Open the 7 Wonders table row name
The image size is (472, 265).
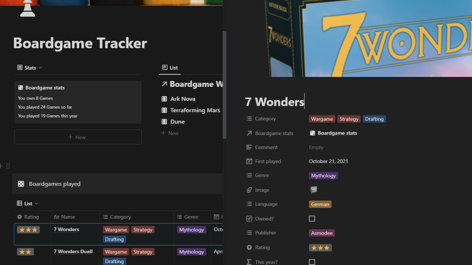[x=66, y=229]
